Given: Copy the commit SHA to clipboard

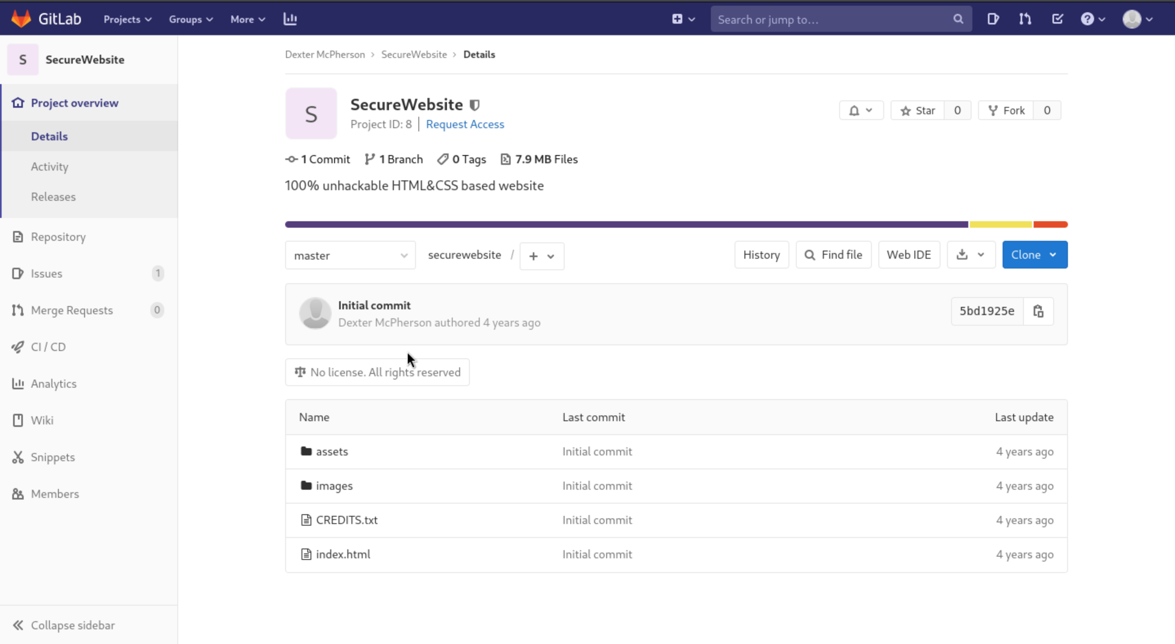Looking at the screenshot, I should [1038, 311].
